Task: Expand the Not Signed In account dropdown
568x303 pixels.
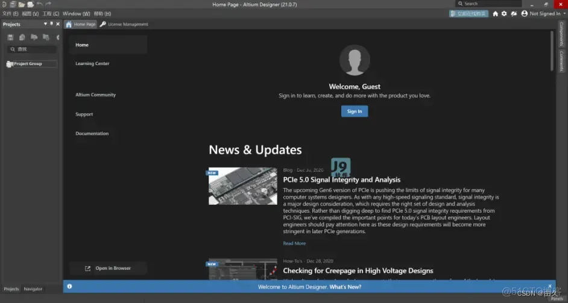Action: tap(565, 14)
